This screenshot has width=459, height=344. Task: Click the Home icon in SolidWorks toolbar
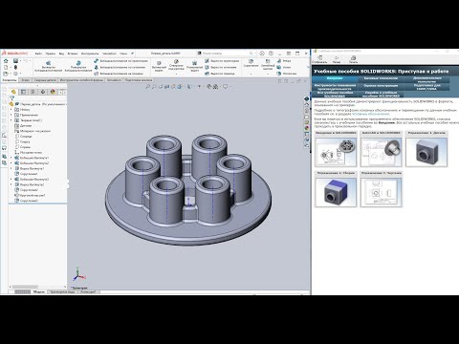[6, 60]
